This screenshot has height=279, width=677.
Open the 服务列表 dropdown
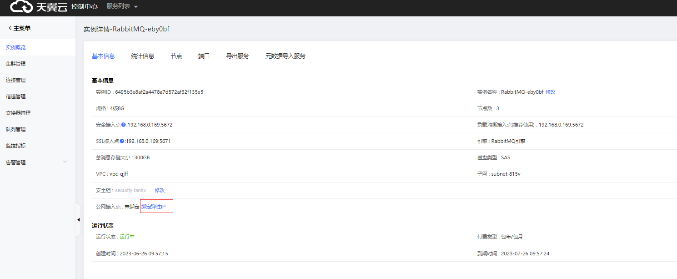coord(122,6)
